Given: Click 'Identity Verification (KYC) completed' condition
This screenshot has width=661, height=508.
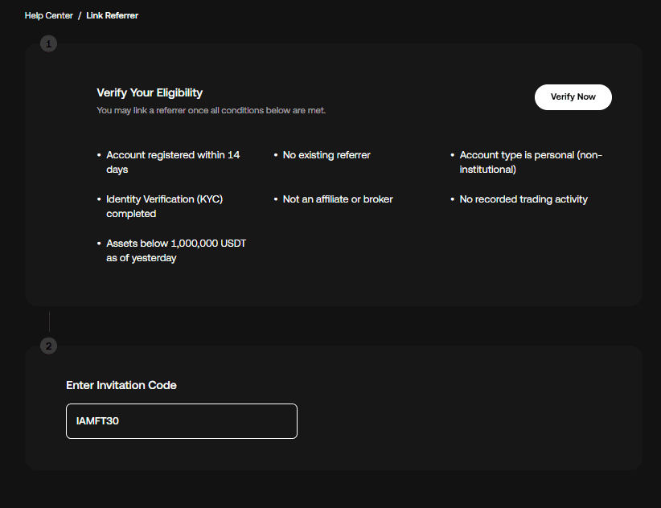Looking at the screenshot, I should click(164, 207).
